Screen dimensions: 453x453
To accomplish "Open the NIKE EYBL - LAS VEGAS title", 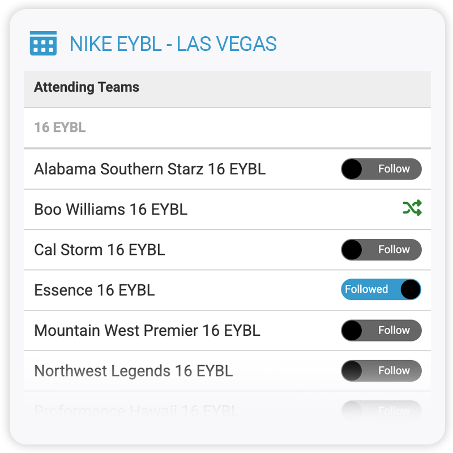I will point(173,44).
